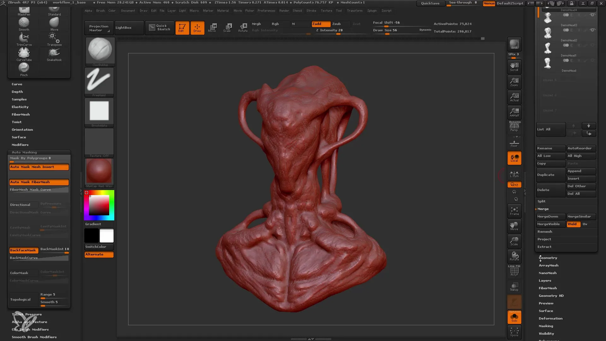Screen dimensions: 606x341
Task: Expand the Surface panel options
Action: (546, 311)
